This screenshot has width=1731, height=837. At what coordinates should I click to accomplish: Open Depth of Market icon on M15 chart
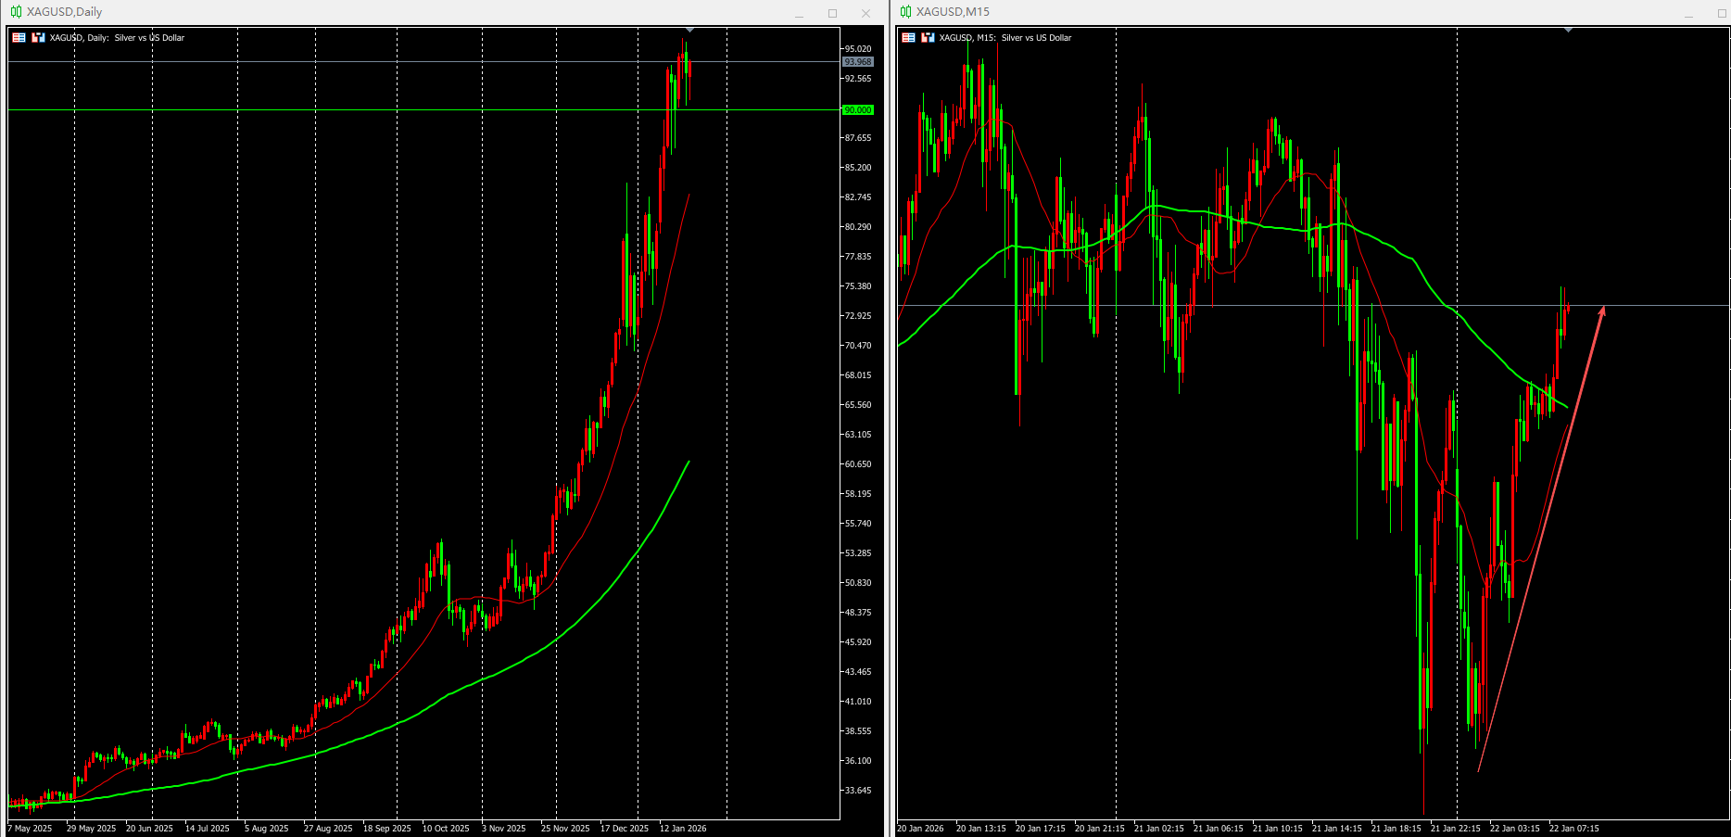(x=928, y=38)
